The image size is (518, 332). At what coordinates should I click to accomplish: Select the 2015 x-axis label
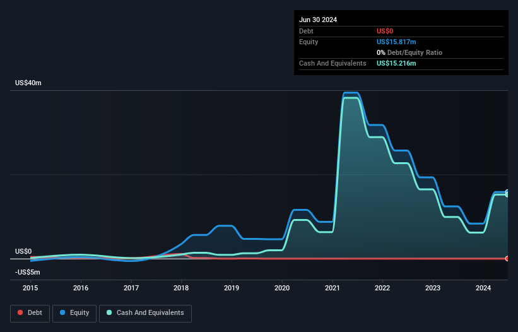[x=30, y=288]
